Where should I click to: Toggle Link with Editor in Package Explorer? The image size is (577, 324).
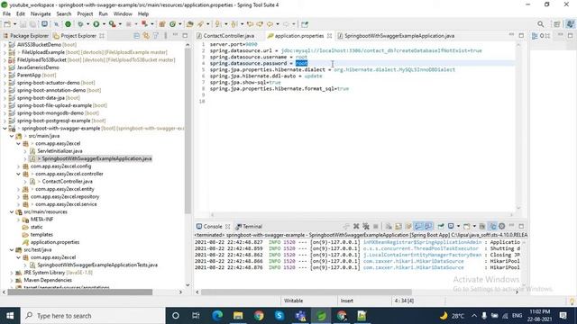point(146,36)
